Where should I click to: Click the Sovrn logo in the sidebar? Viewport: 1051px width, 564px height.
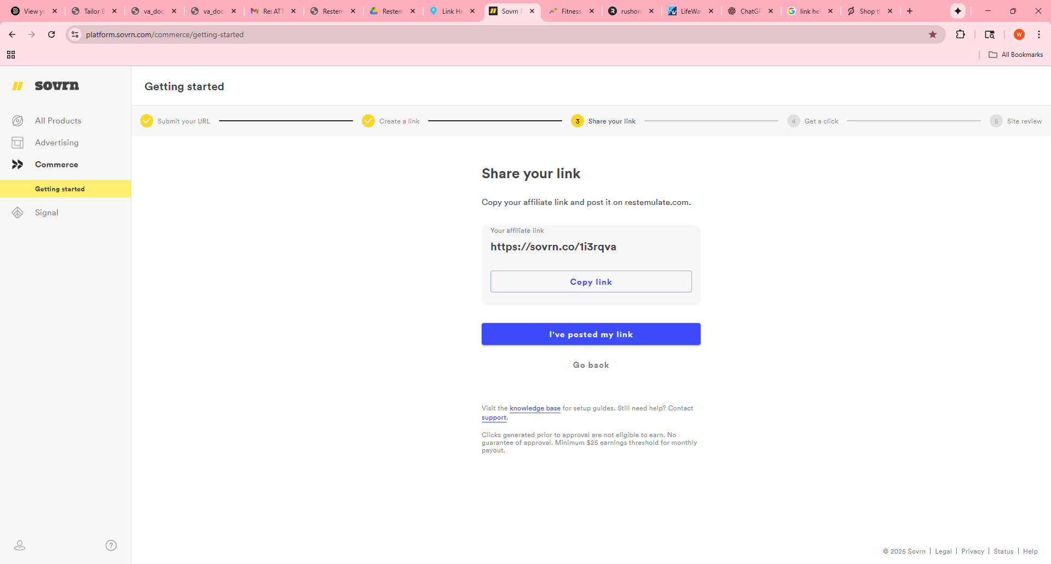pos(46,86)
